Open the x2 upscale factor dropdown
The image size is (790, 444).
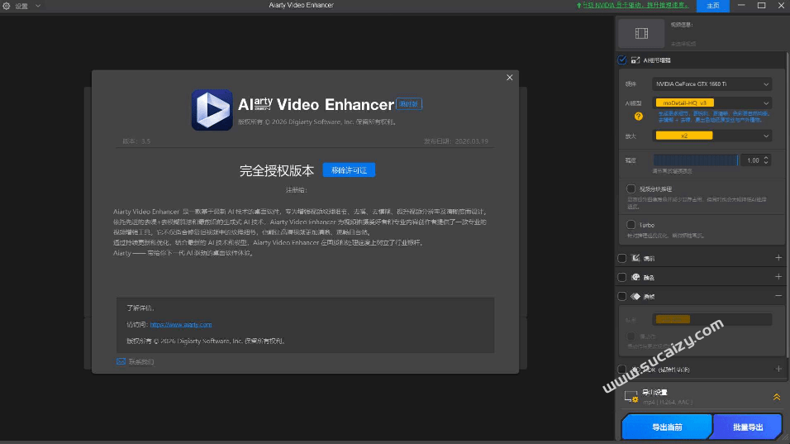(711, 136)
